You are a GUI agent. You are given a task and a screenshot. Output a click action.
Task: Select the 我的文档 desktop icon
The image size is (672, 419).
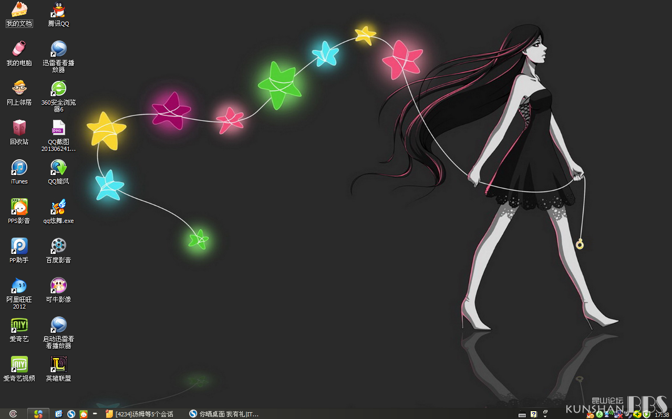click(x=19, y=15)
